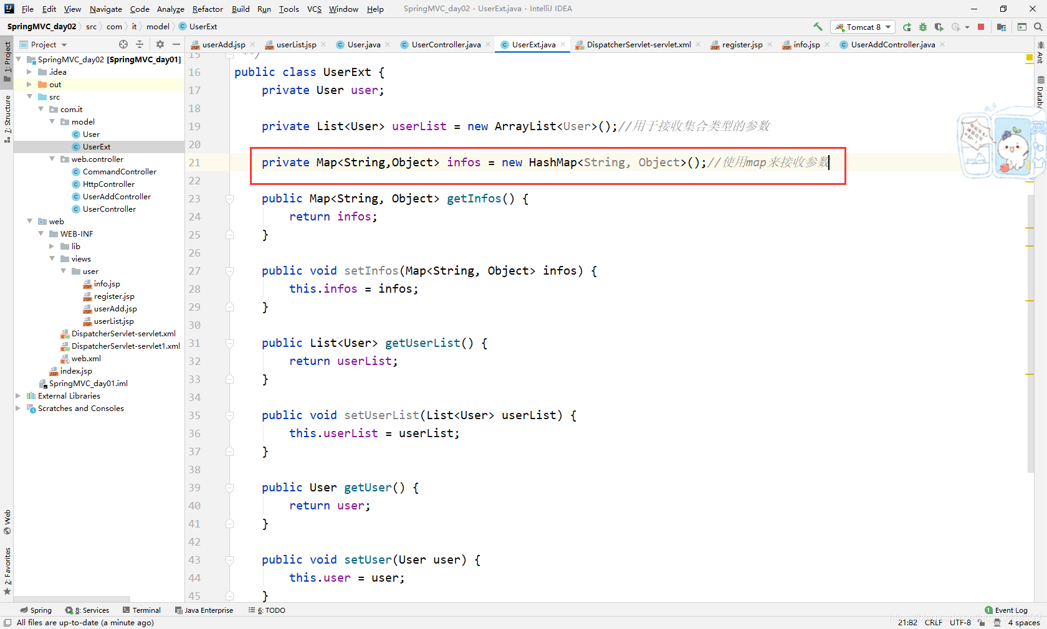Toggle the TODO tool window
The width and height of the screenshot is (1047, 629).
pos(267,610)
